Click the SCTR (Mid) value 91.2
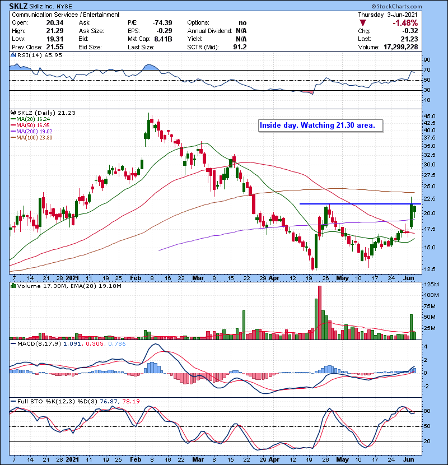The width and height of the screenshot is (448, 465). (x=240, y=47)
